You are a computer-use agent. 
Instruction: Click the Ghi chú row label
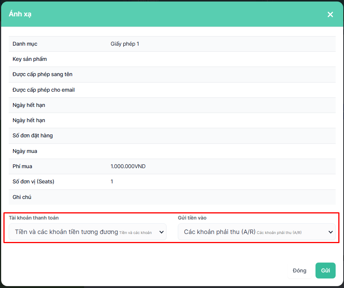(22, 197)
